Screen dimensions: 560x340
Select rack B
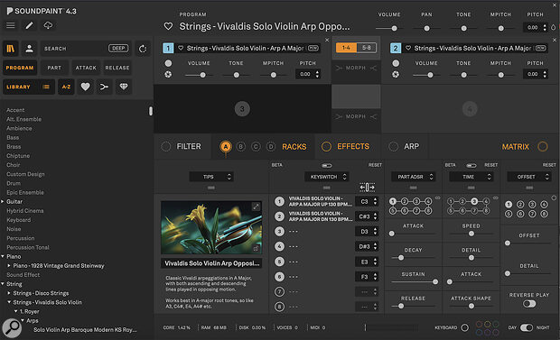241,147
